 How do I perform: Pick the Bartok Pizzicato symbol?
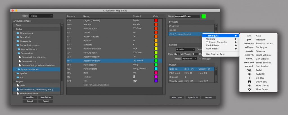tap(258, 43)
